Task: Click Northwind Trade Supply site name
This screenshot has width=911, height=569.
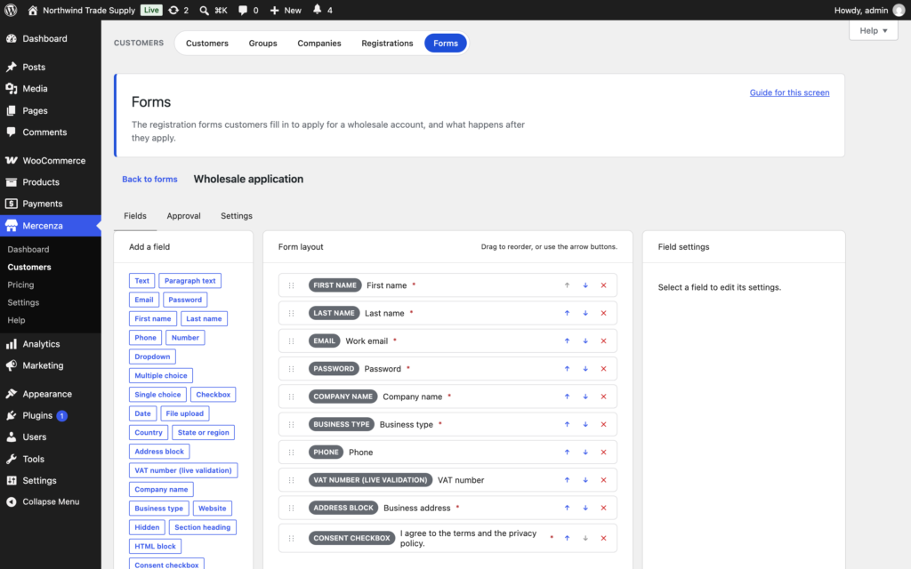Action: click(89, 10)
